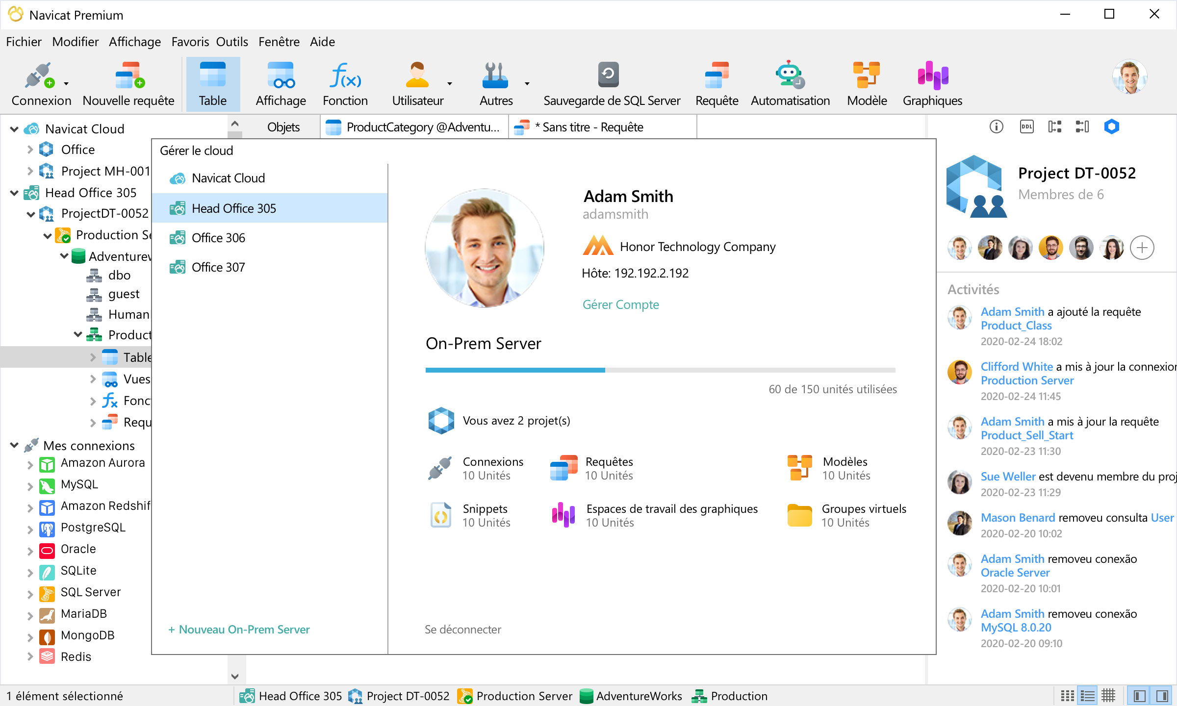Collapse the Head Office 305 node
Screen dimensions: 1177x706
point(14,193)
